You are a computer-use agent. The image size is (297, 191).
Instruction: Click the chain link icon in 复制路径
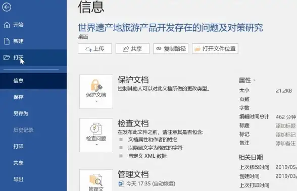point(159,49)
